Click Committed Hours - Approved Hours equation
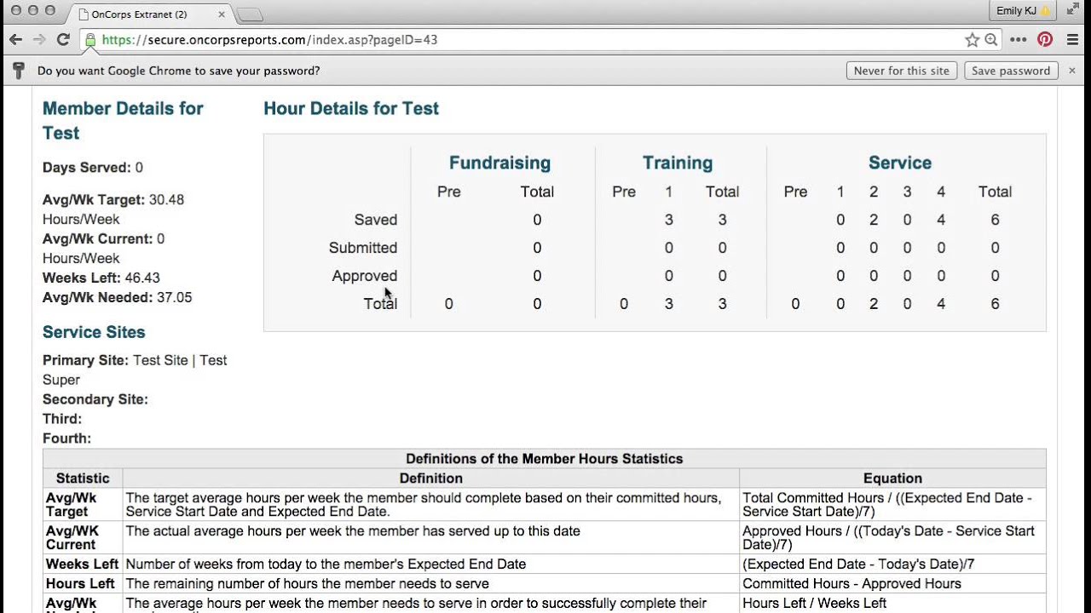The image size is (1091, 613). pos(851,584)
